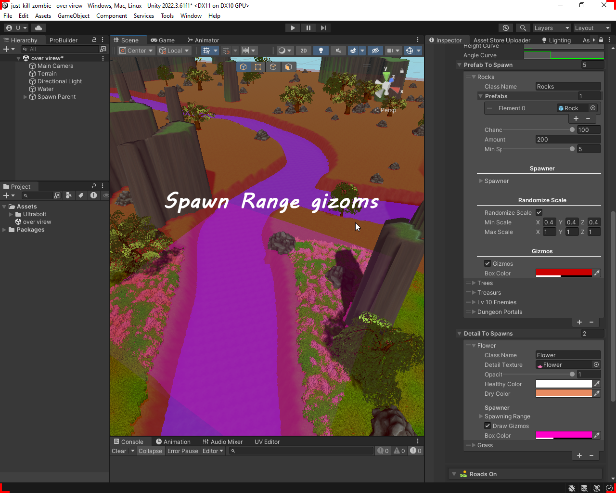The height and width of the screenshot is (493, 616).
Task: Toggle hidden objects visibility eye icon
Action: (375, 51)
